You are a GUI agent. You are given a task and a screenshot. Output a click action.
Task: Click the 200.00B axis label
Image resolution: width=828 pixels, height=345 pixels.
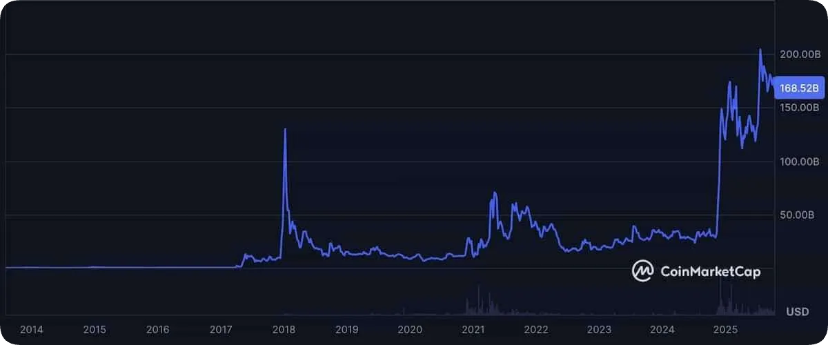click(800, 55)
